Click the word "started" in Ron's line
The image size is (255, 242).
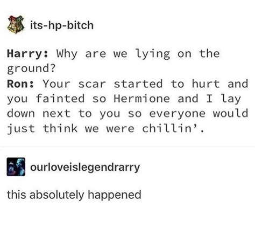[x=138, y=84]
